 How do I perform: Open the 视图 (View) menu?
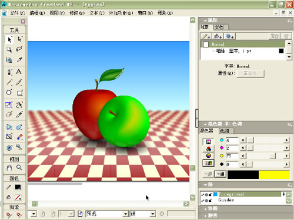pyautogui.click(x=57, y=13)
